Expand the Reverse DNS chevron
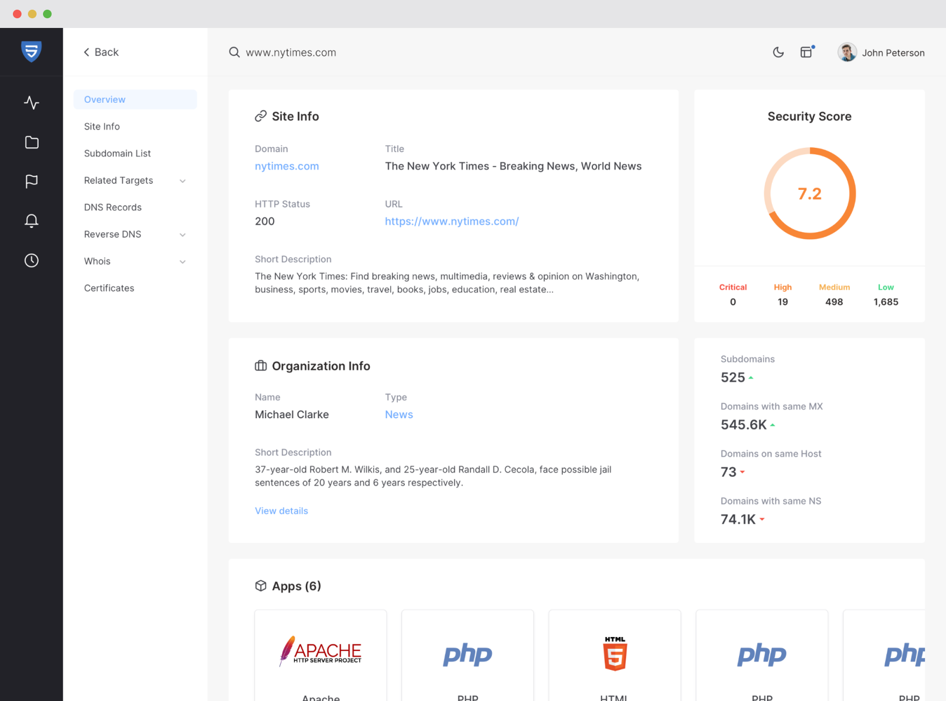 pyautogui.click(x=183, y=234)
